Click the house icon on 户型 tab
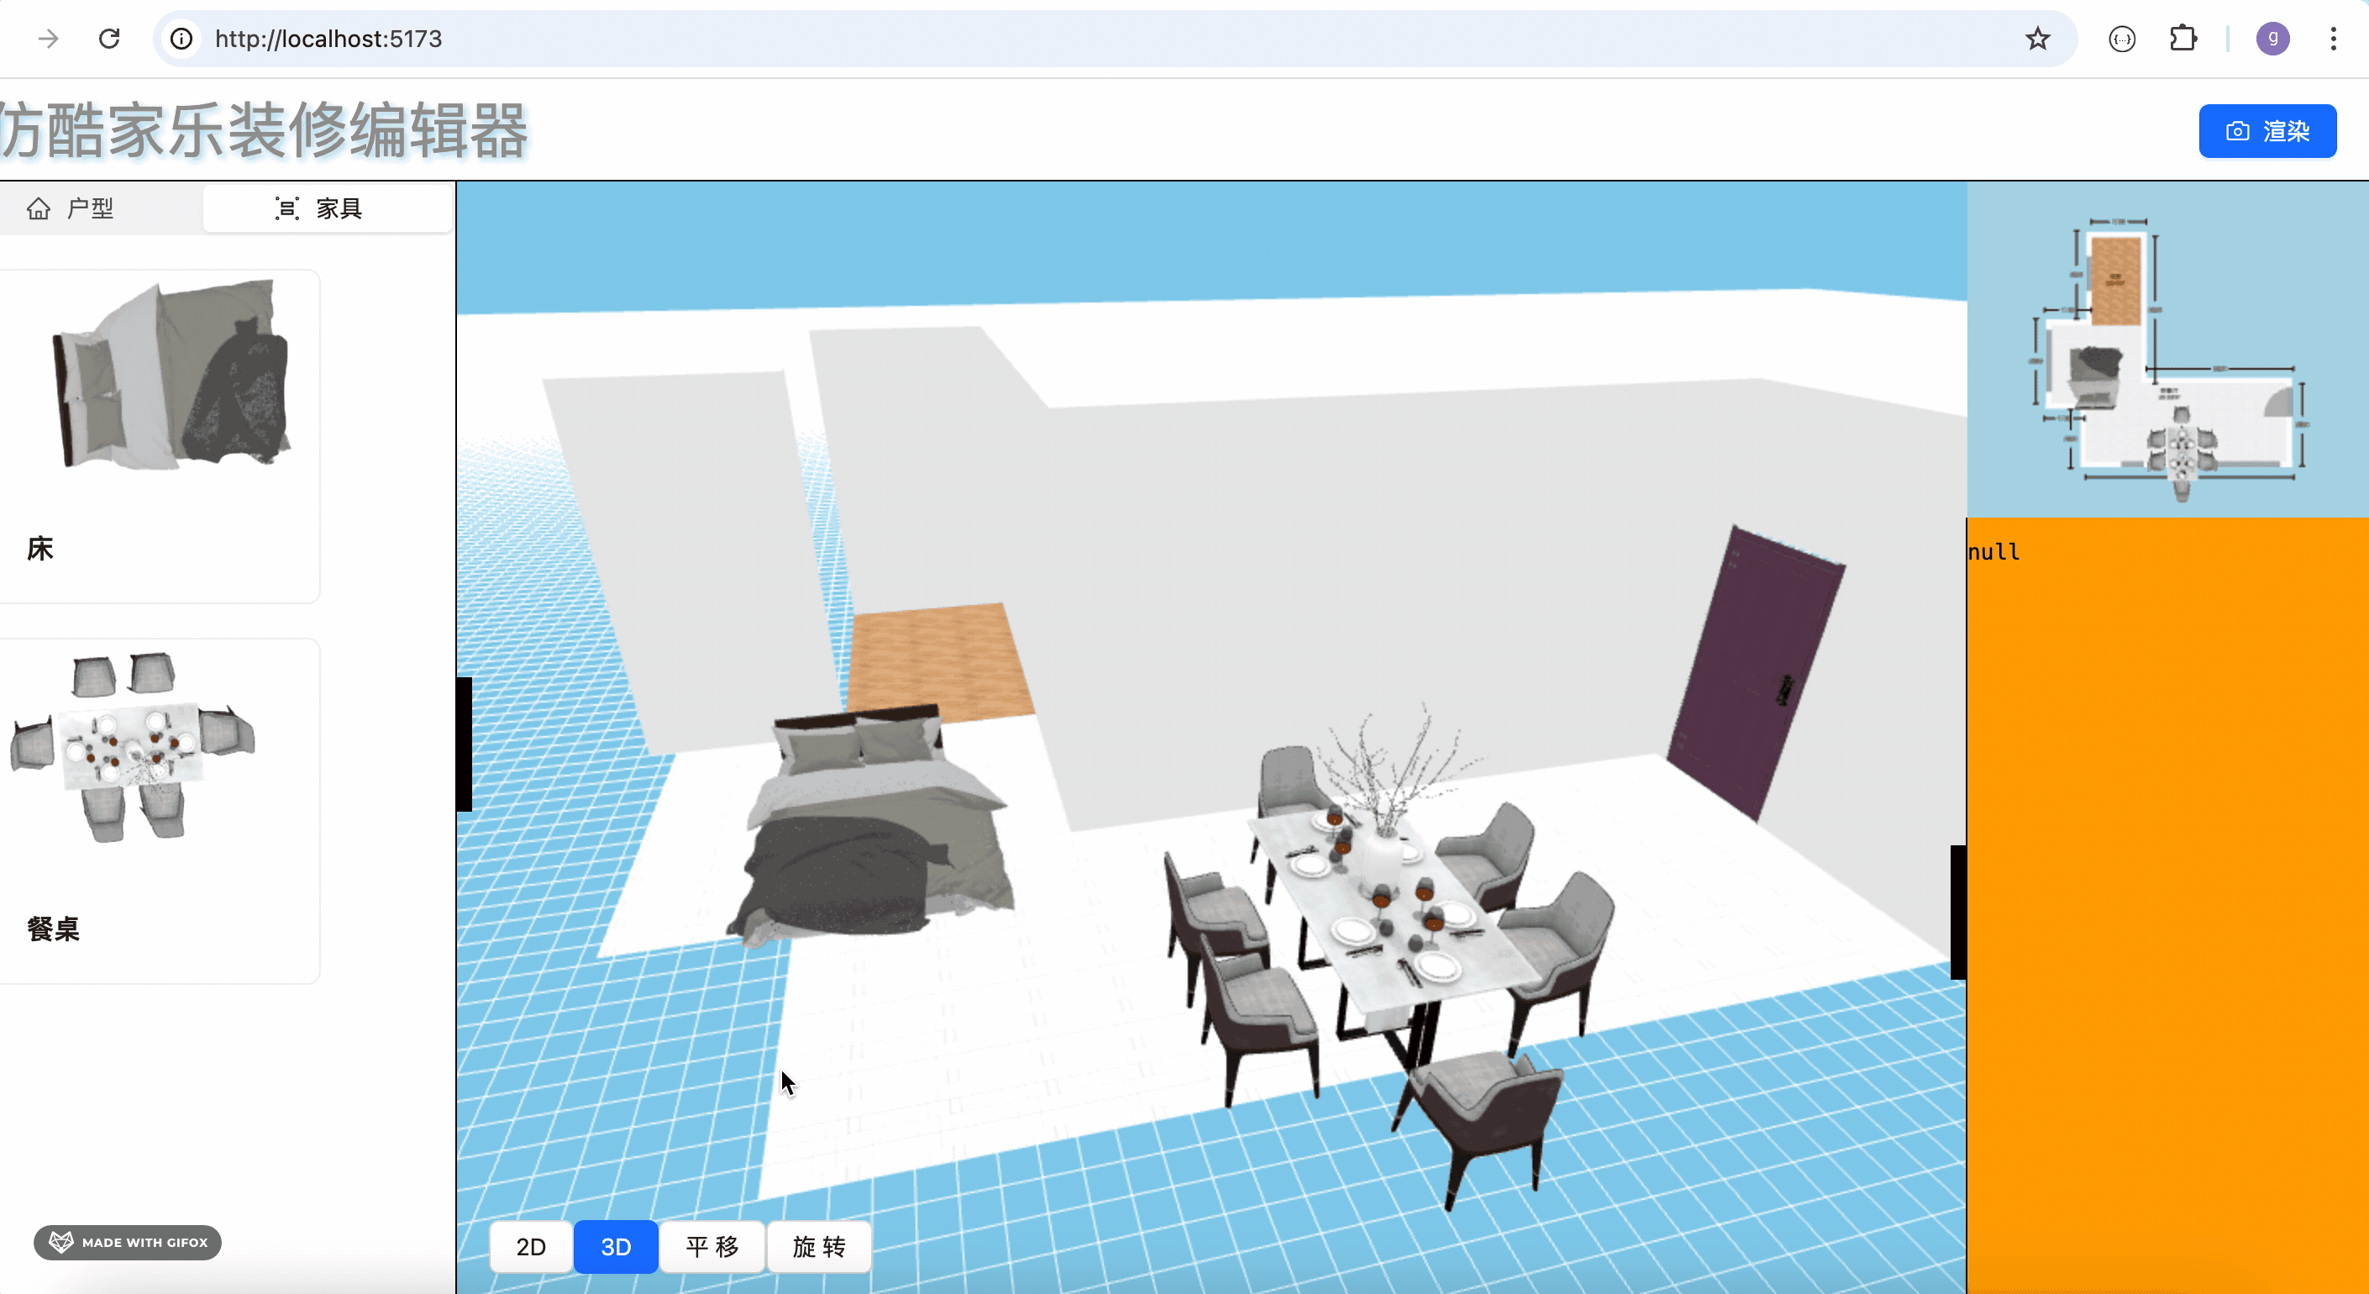 pyautogui.click(x=39, y=208)
